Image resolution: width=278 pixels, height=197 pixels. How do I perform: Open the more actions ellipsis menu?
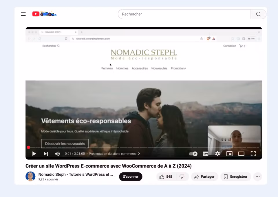pyautogui.click(x=257, y=177)
